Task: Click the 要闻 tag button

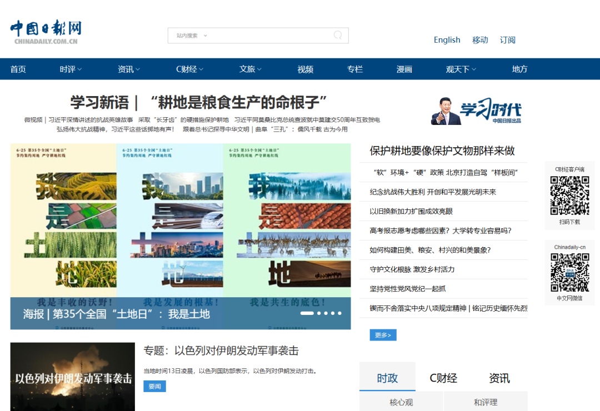Action: click(x=154, y=386)
